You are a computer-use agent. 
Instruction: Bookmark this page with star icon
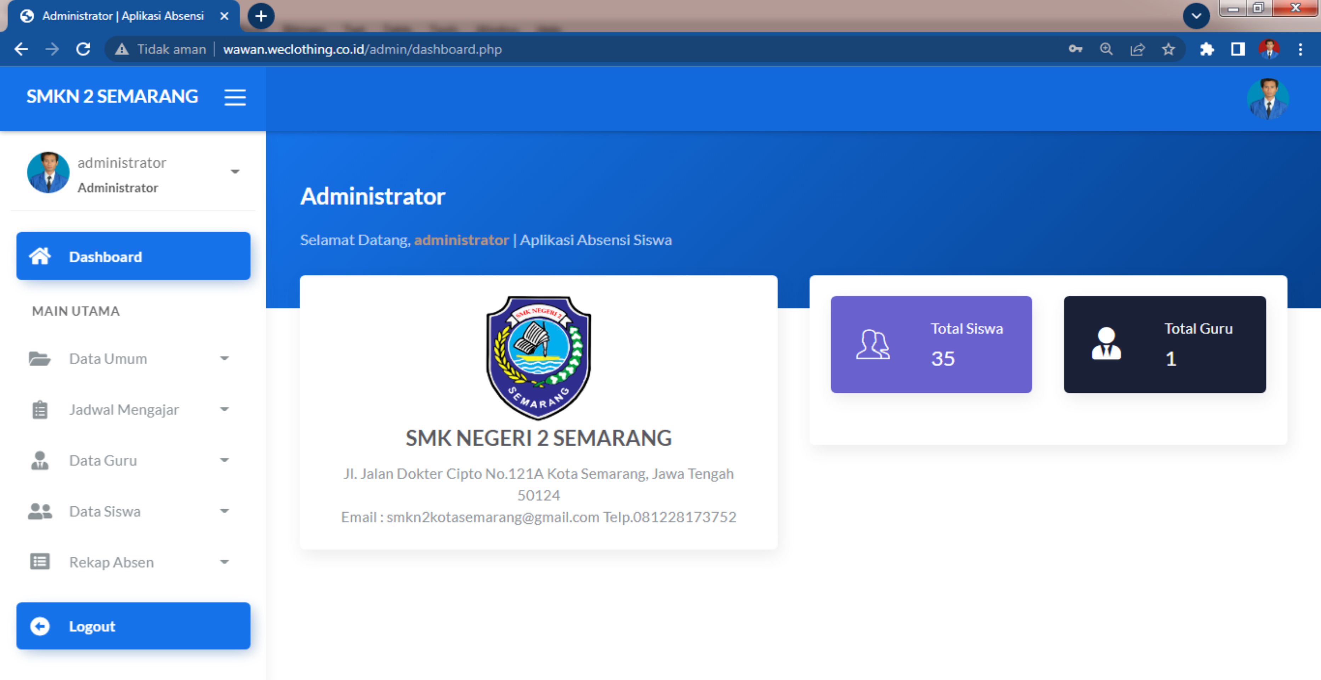pyautogui.click(x=1168, y=49)
